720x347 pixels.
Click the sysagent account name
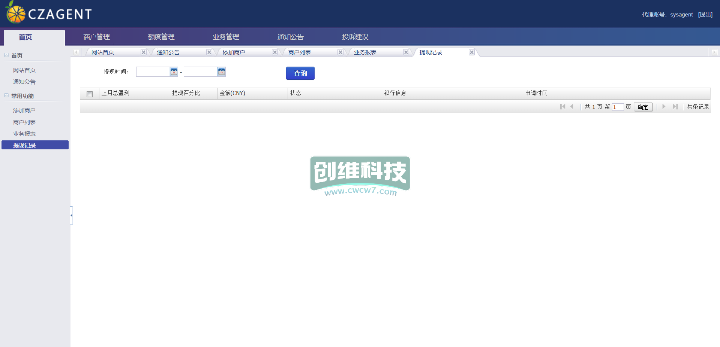pyautogui.click(x=681, y=15)
